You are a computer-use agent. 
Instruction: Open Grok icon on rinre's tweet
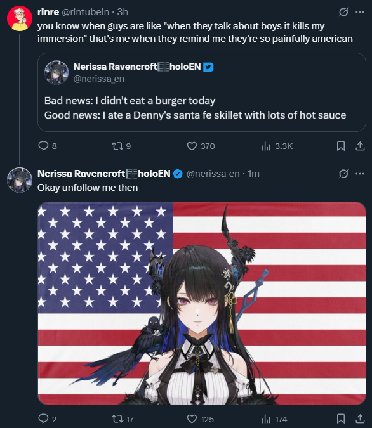click(x=343, y=12)
